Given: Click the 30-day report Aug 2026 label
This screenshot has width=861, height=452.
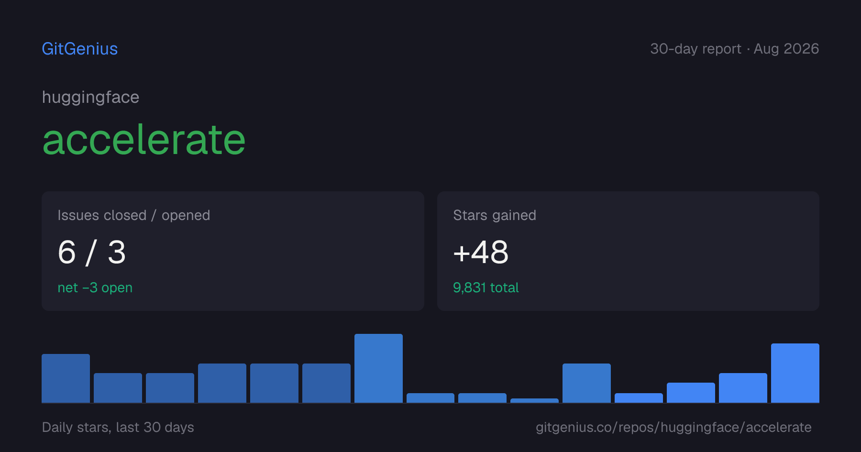Looking at the screenshot, I should coord(734,49).
